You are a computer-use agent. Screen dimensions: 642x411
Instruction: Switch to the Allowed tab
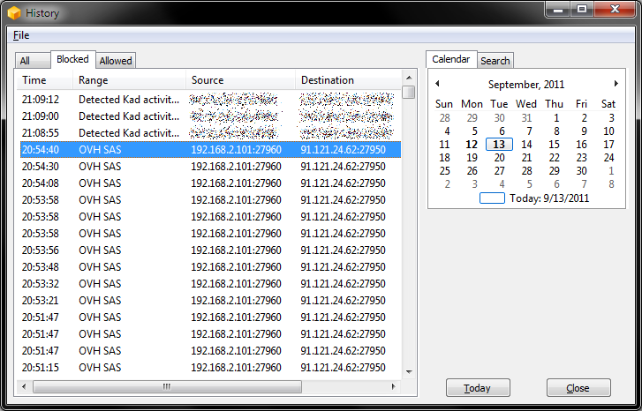(116, 61)
